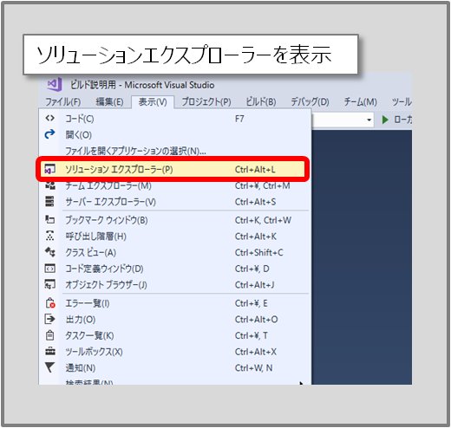Click the toolbox icon beside ツールボックス(X)
Screen dimensions: 451x428
point(50,351)
